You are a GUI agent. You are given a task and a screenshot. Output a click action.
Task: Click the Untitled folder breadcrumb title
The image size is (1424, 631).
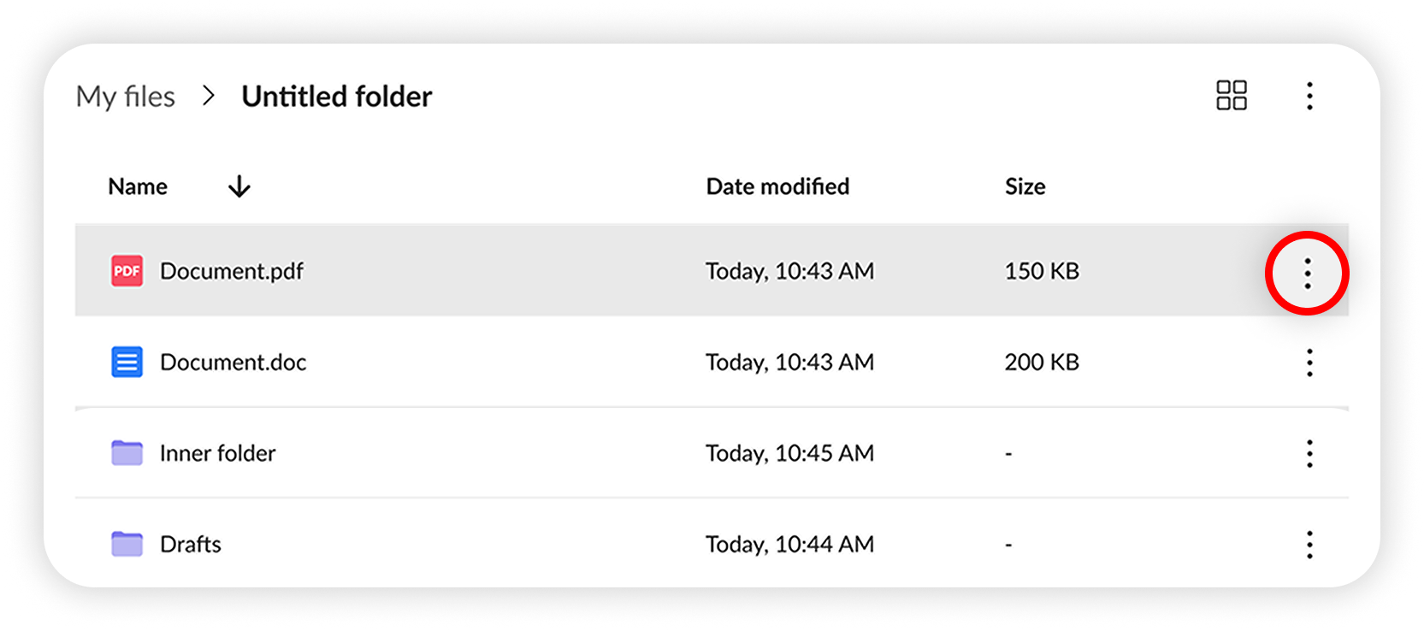[x=336, y=96]
